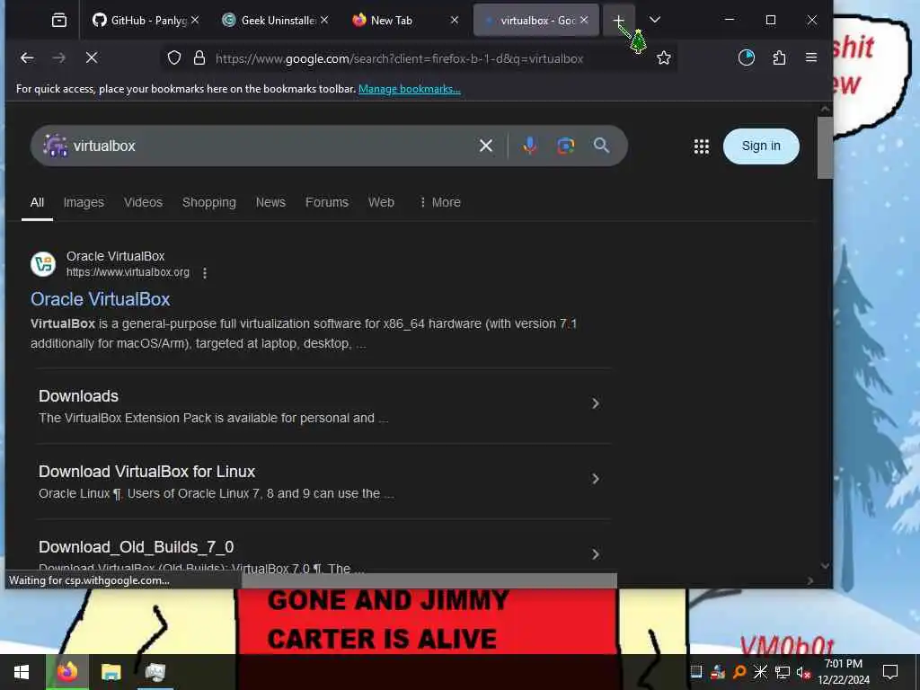Screen dimensions: 920x690
Task: Open the notification center icon
Action: [x=890, y=672]
